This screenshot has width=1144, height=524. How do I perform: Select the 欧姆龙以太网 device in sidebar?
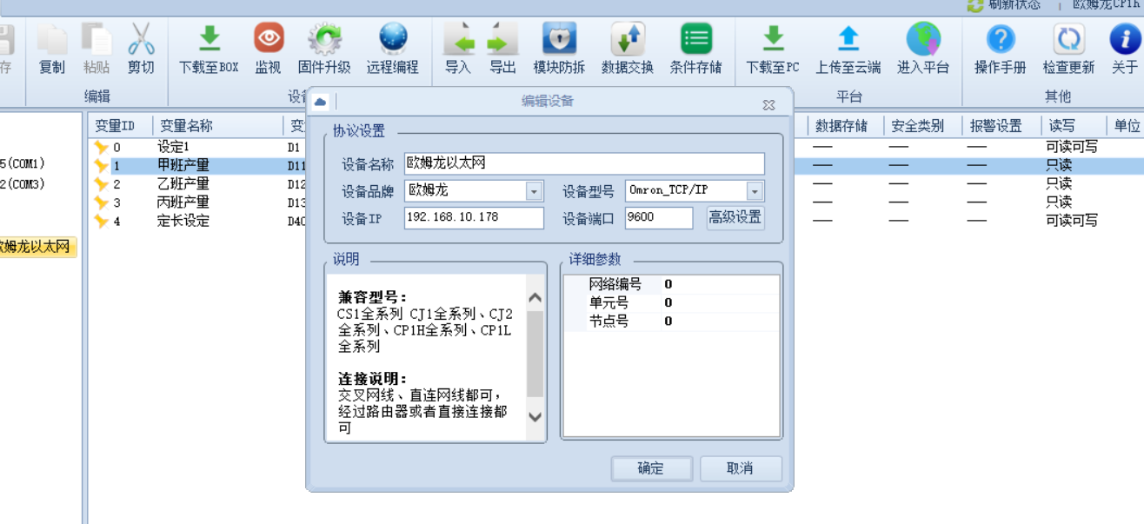click(x=36, y=247)
